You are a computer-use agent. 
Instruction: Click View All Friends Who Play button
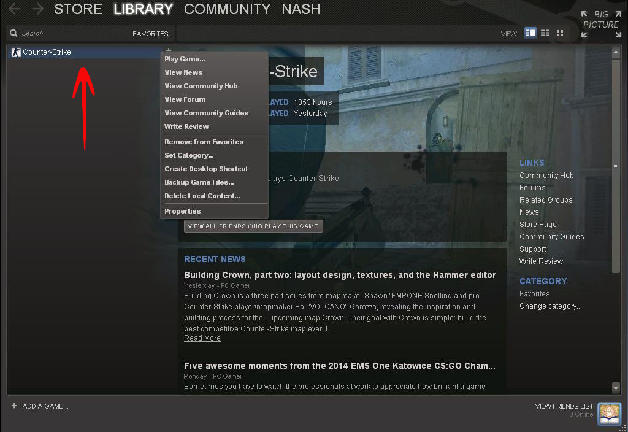click(x=253, y=226)
